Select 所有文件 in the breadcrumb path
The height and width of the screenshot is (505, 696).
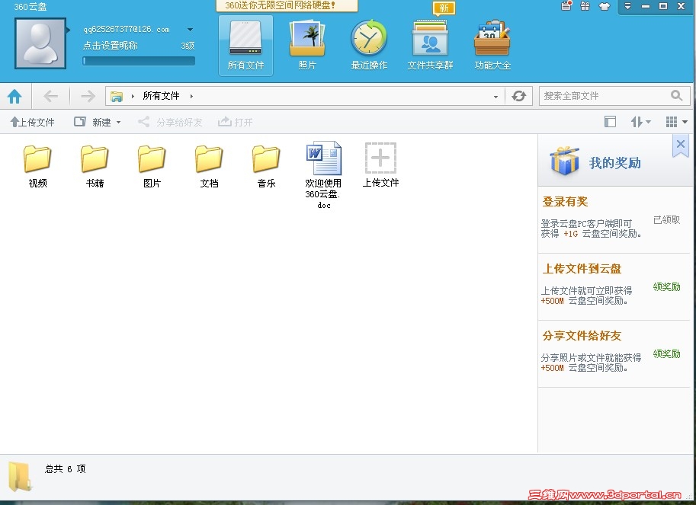pos(161,96)
